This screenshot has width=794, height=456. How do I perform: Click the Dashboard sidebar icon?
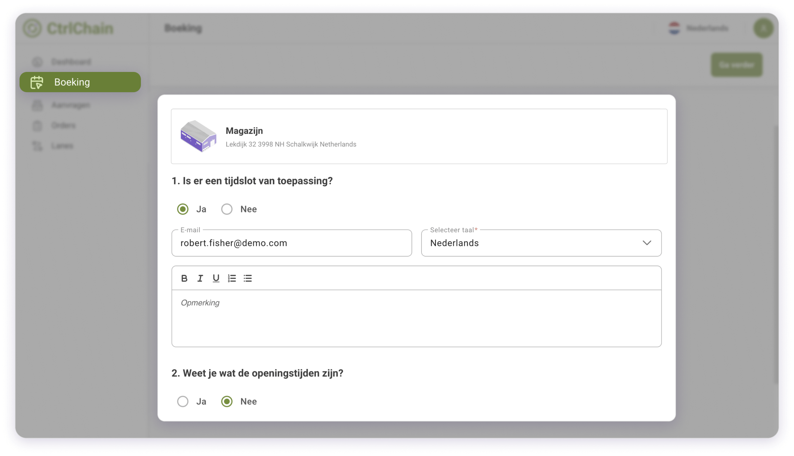[x=37, y=62]
